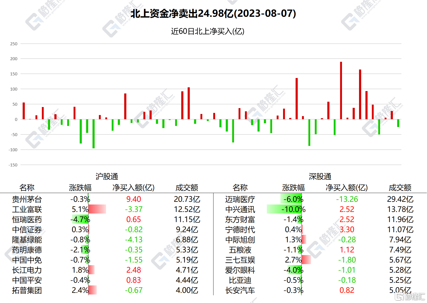Click 长安汽车 net buy 0.82

click(347, 290)
